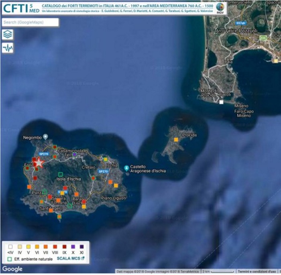The height and width of the screenshot is (275, 281).
Task: Click the Google logo at bottom left
Action: click(12, 269)
